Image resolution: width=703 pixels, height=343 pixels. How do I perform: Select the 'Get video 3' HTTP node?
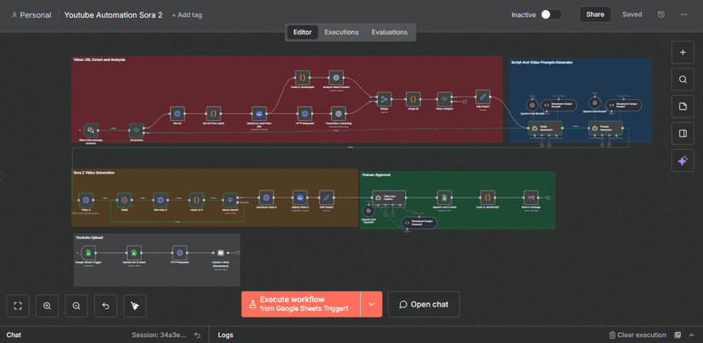pos(160,200)
